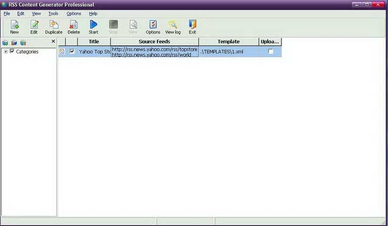The image size is (388, 226).
Task: Open the View log toolbar icon
Action: point(173,27)
